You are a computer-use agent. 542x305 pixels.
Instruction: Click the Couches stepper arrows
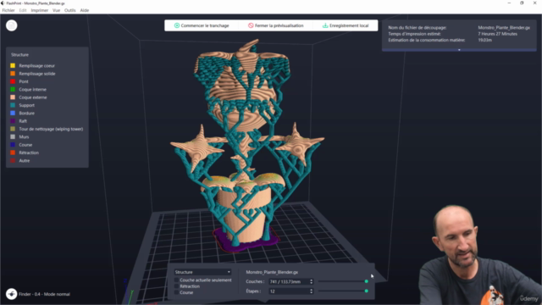311,282
